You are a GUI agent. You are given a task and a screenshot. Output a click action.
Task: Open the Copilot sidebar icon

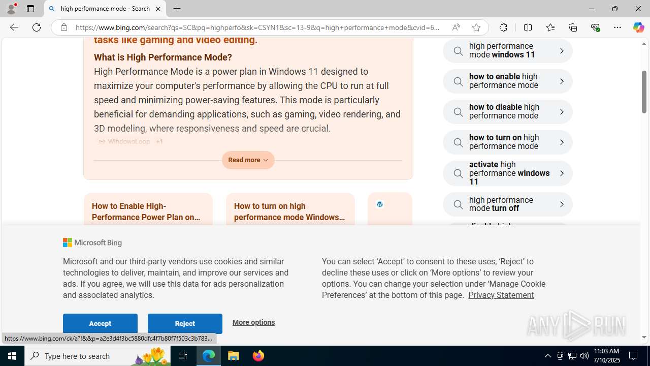638,27
